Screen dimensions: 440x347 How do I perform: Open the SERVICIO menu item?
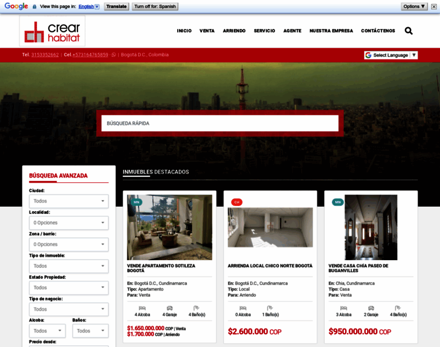pyautogui.click(x=265, y=31)
